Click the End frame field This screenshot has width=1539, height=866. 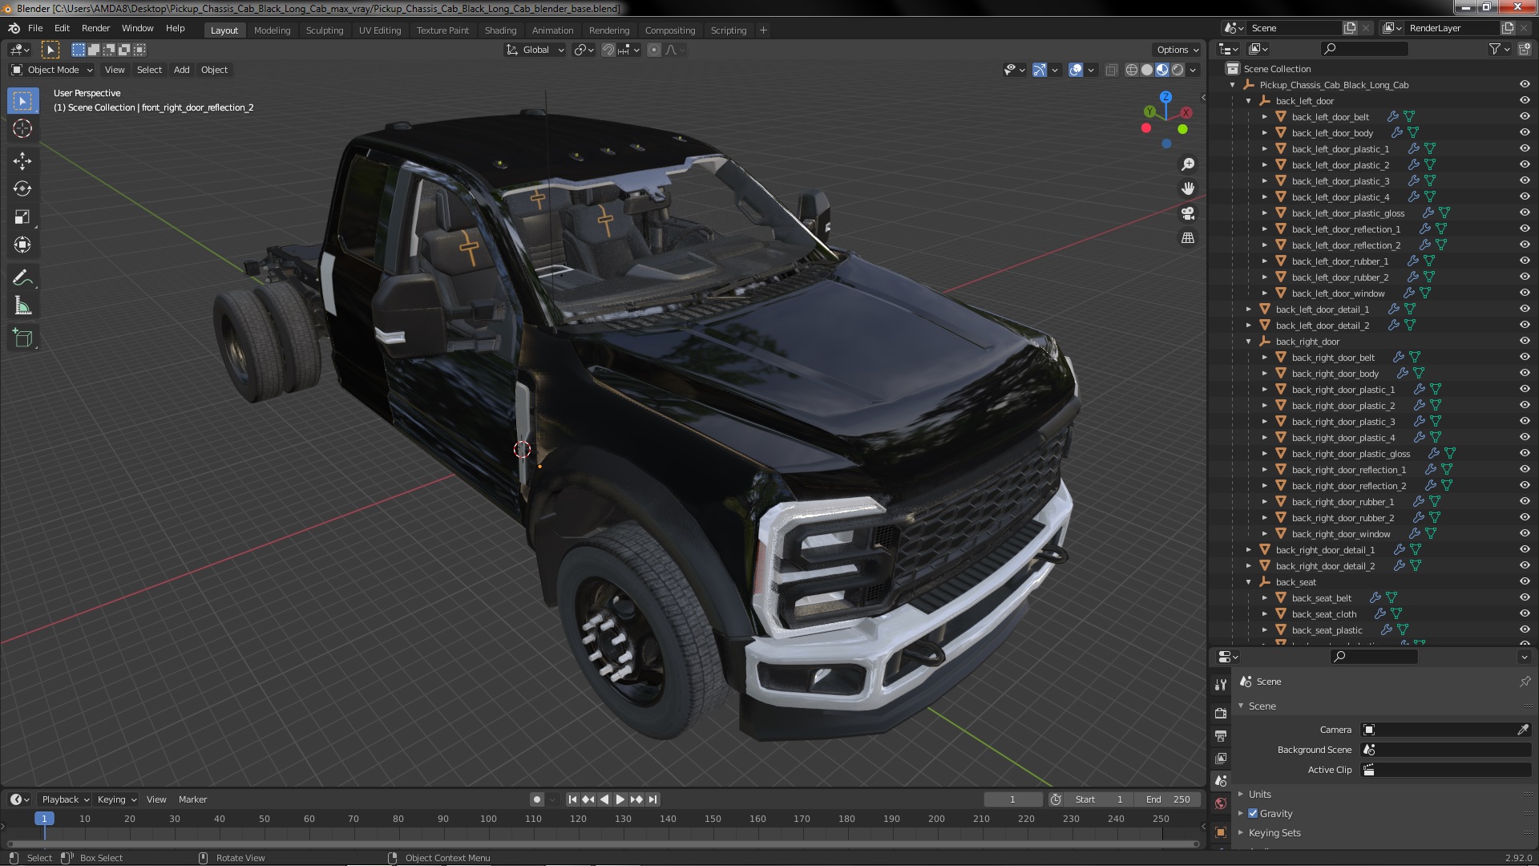point(1168,799)
